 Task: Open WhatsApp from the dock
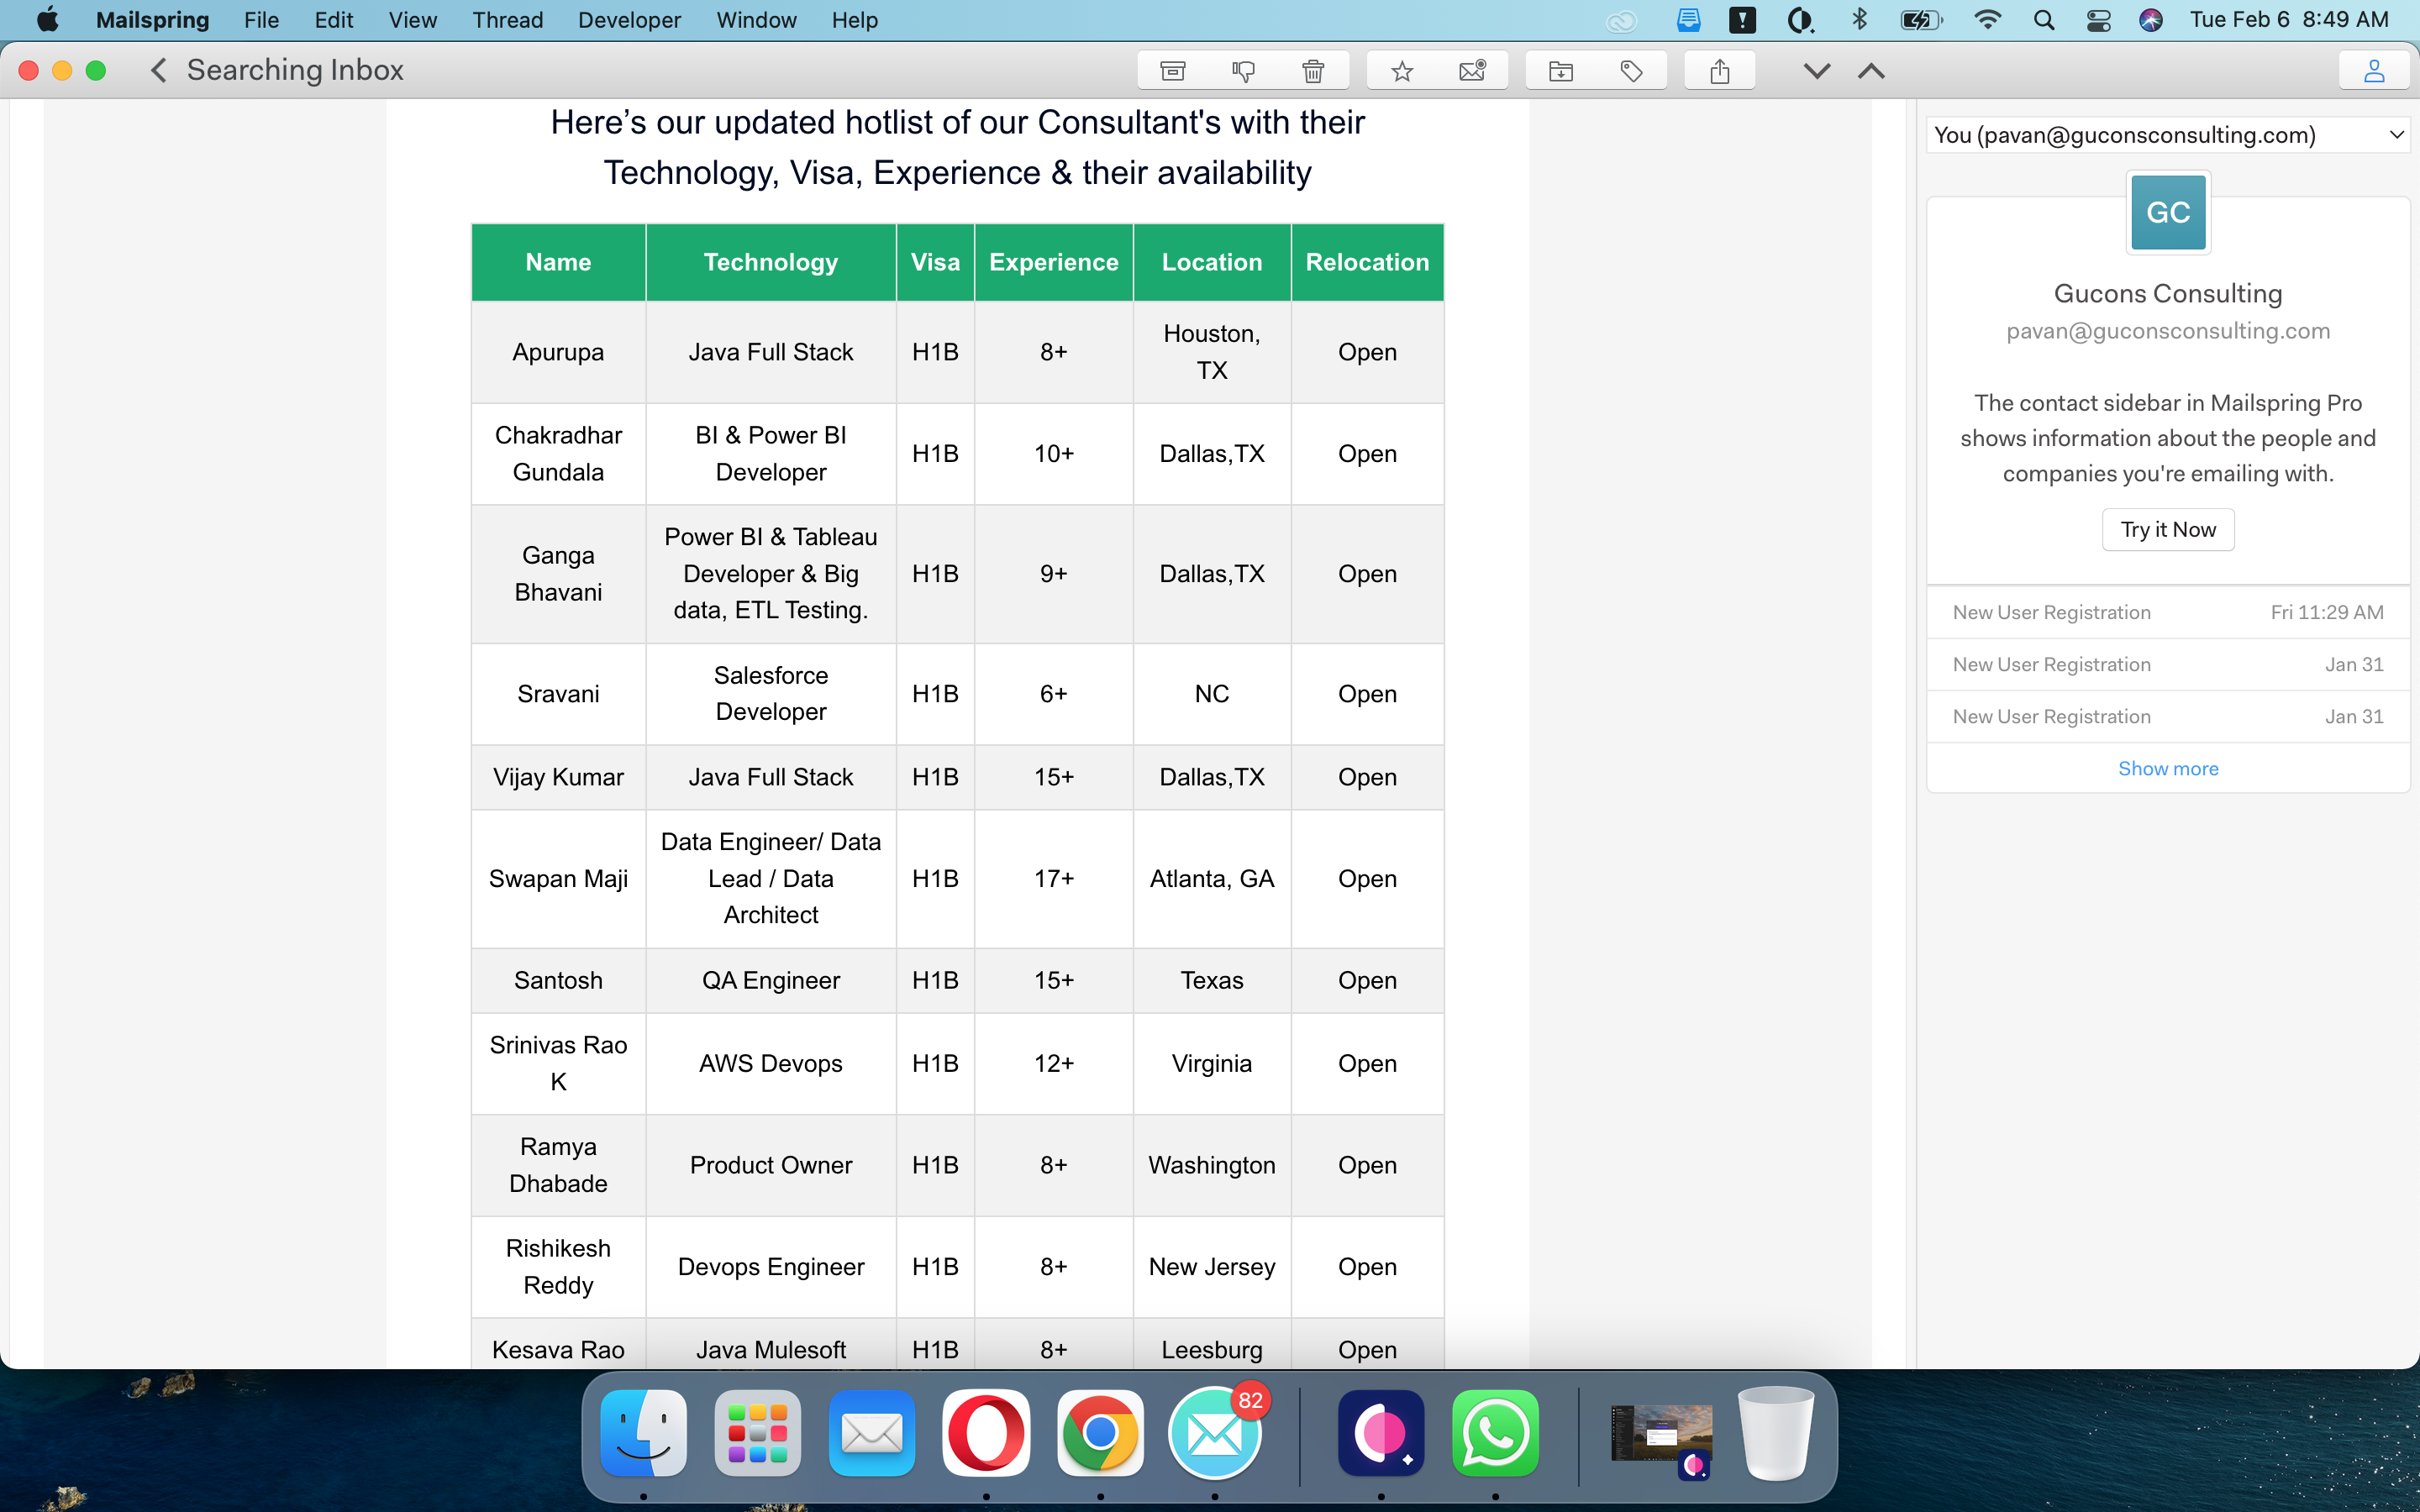click(x=1495, y=1433)
